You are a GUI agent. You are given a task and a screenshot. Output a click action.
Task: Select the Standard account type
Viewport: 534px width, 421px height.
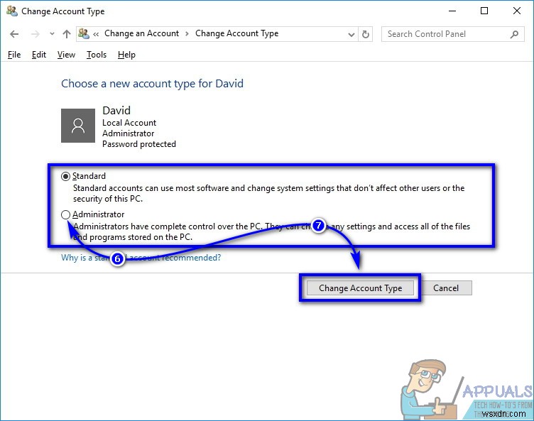[x=66, y=176]
